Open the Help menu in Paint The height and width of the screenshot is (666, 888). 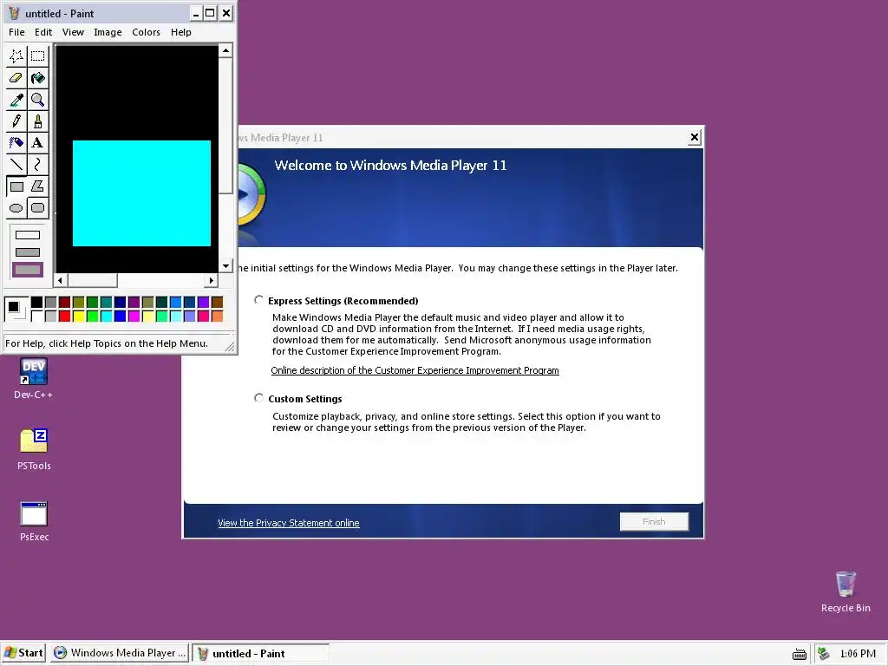coord(181,32)
